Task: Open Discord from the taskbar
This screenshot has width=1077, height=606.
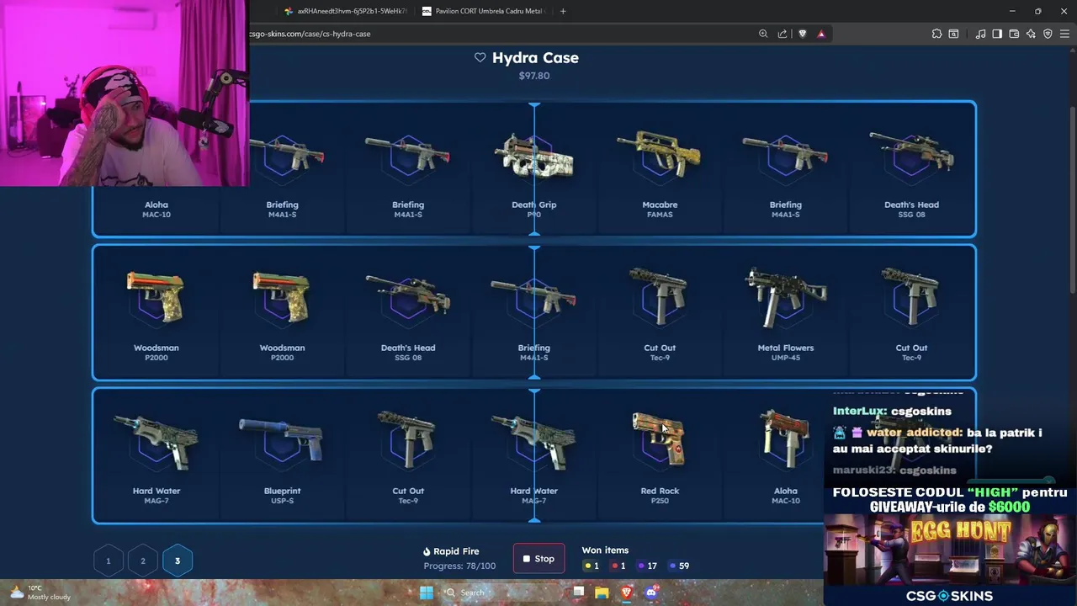Action: [650, 593]
